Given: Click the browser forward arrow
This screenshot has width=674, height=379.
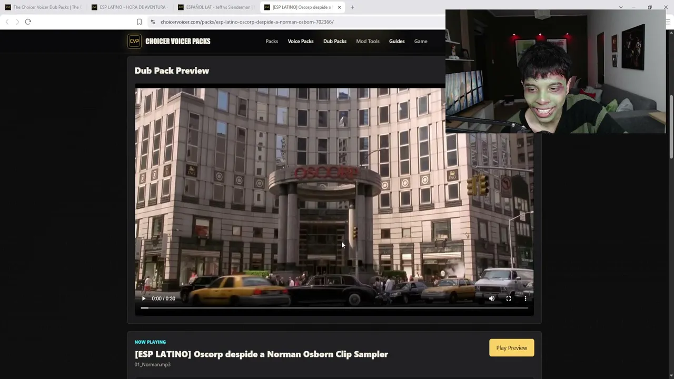Looking at the screenshot, I should tap(17, 22).
